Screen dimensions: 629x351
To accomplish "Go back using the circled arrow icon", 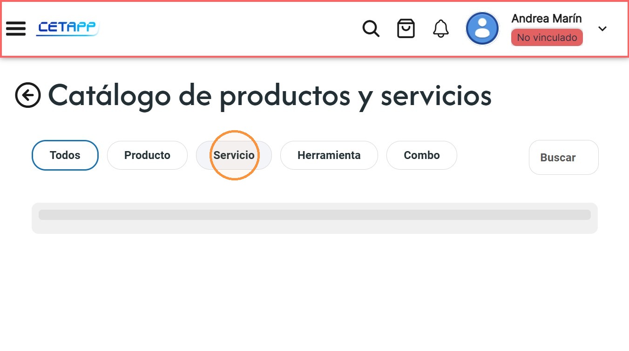I will tap(28, 95).
